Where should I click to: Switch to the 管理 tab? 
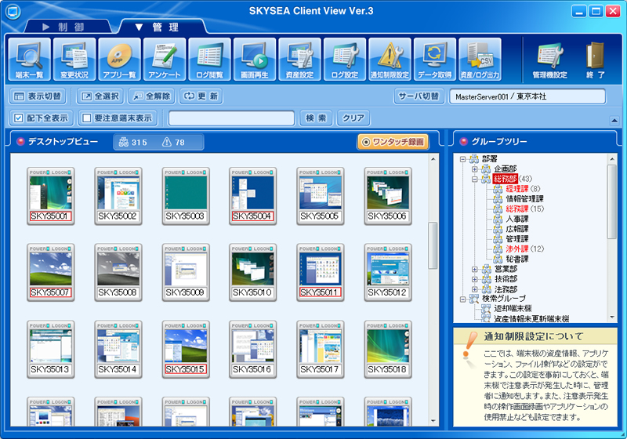[x=163, y=27]
